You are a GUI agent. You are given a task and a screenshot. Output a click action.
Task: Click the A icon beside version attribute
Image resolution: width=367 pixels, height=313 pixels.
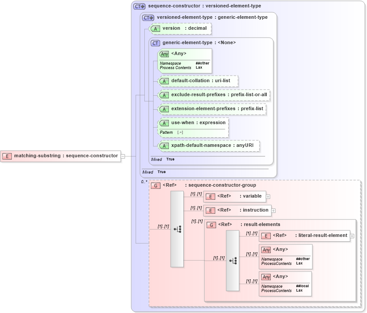pyautogui.click(x=155, y=28)
